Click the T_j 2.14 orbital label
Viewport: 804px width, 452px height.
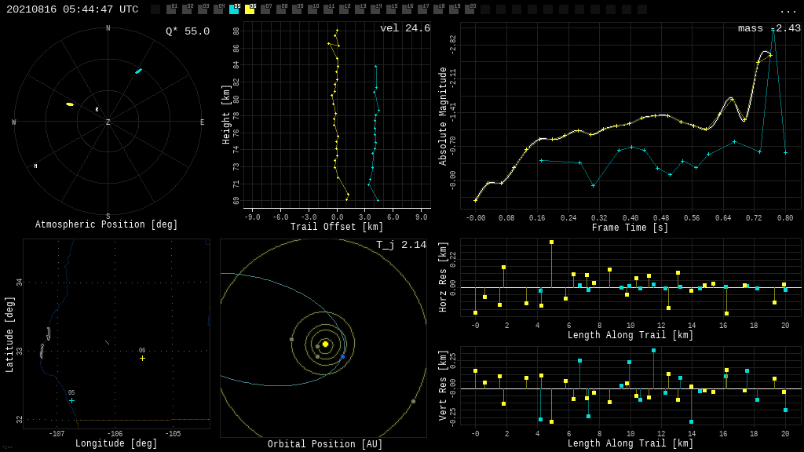pyautogui.click(x=400, y=246)
